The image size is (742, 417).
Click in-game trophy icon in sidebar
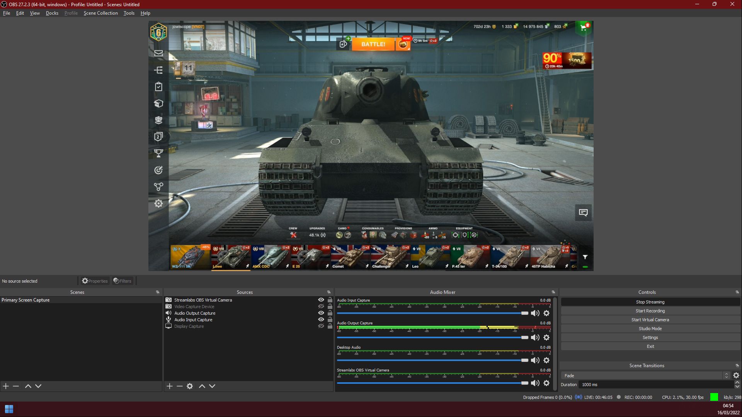(x=158, y=153)
